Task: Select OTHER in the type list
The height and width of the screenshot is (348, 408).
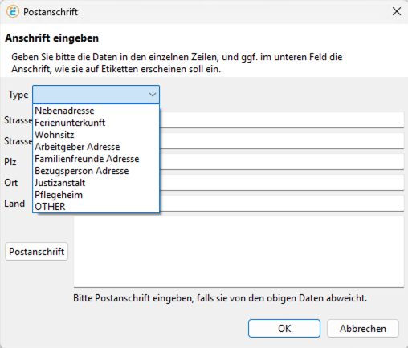Action: coord(50,207)
